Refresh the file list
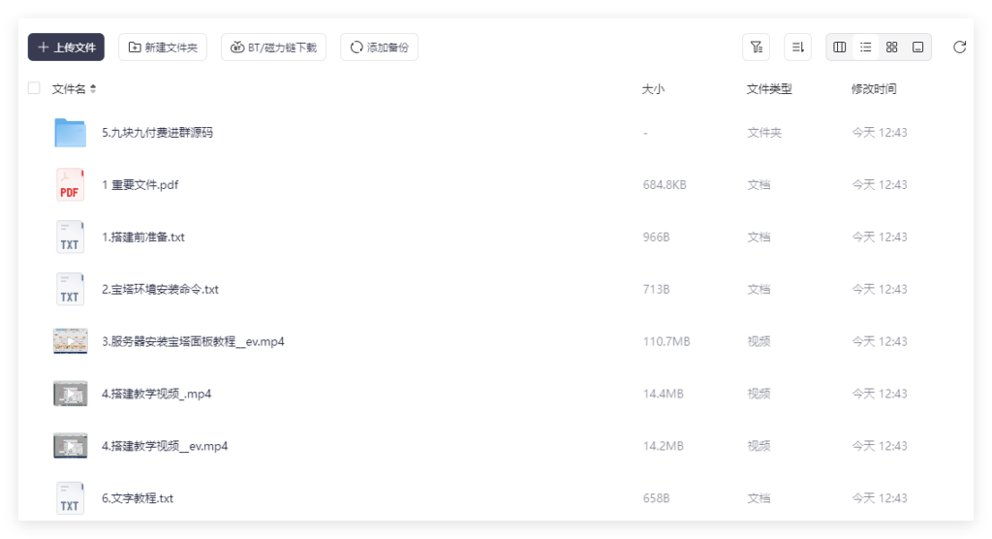Image resolution: width=992 pixels, height=539 pixels. pyautogui.click(x=960, y=48)
